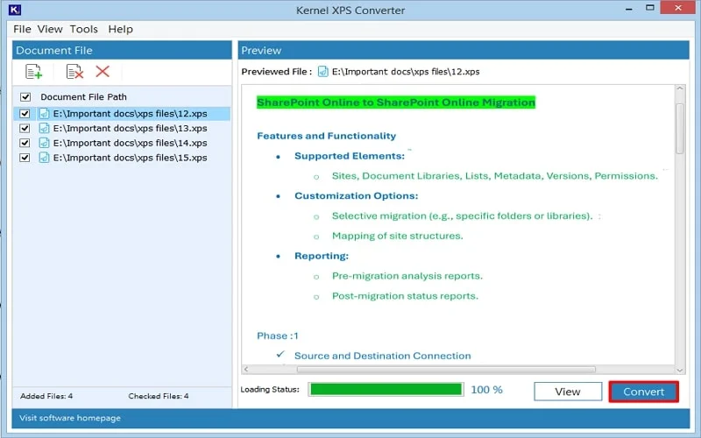Click the Document File Path column header text
This screenshot has width=701, height=438.
pyautogui.click(x=83, y=97)
